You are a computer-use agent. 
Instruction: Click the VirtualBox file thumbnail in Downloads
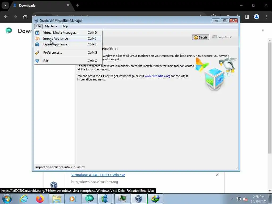[54, 184]
